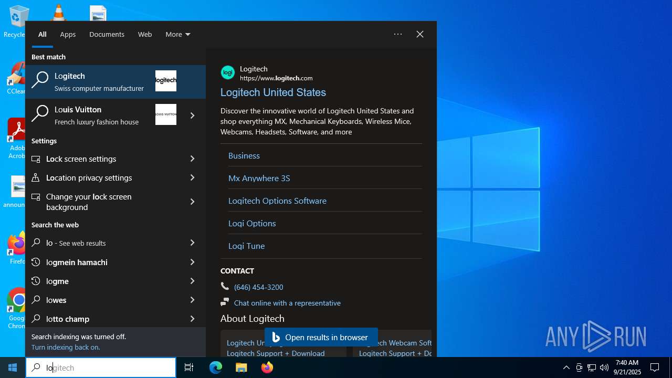Open the Logi Options link
672x378 pixels.
[x=252, y=223]
